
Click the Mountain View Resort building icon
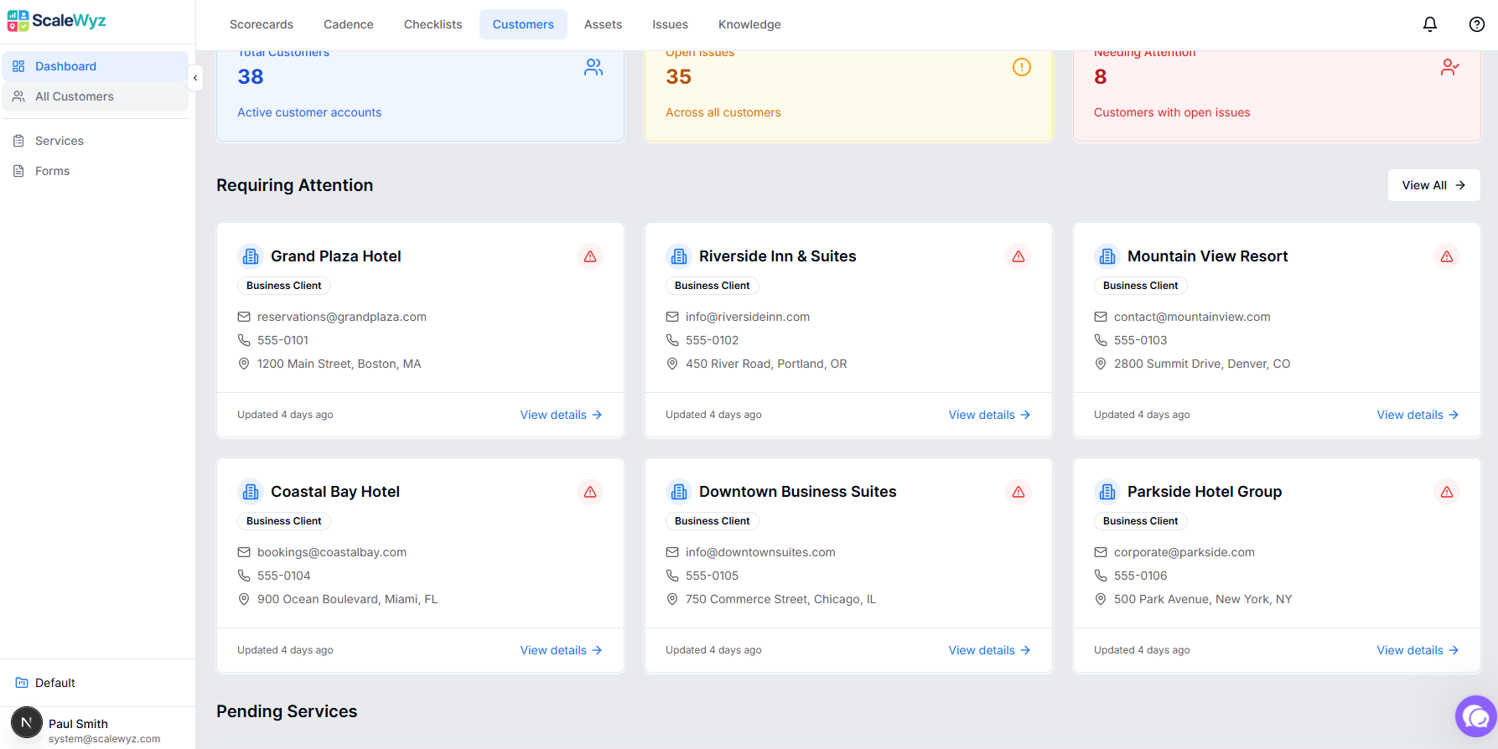pyautogui.click(x=1107, y=256)
